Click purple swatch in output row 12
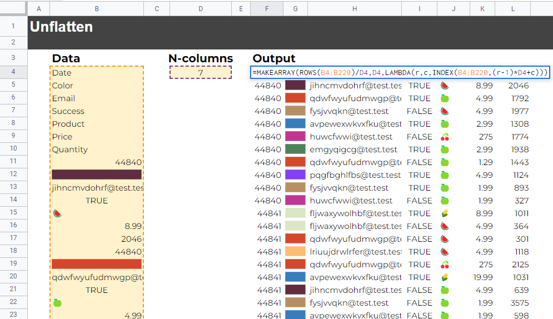553x319 pixels. 295,175
